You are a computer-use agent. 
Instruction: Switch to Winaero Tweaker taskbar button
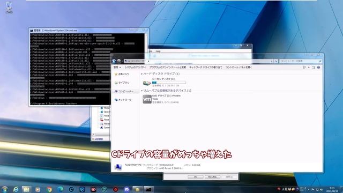tap(138, 189)
